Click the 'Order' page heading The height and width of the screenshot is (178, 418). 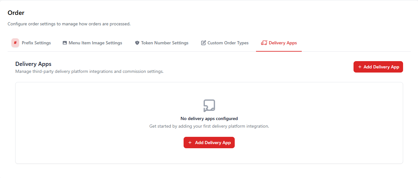16,13
